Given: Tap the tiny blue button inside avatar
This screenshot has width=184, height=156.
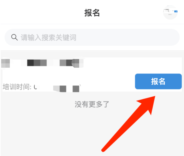Looking at the screenshot, I should tap(176, 11).
